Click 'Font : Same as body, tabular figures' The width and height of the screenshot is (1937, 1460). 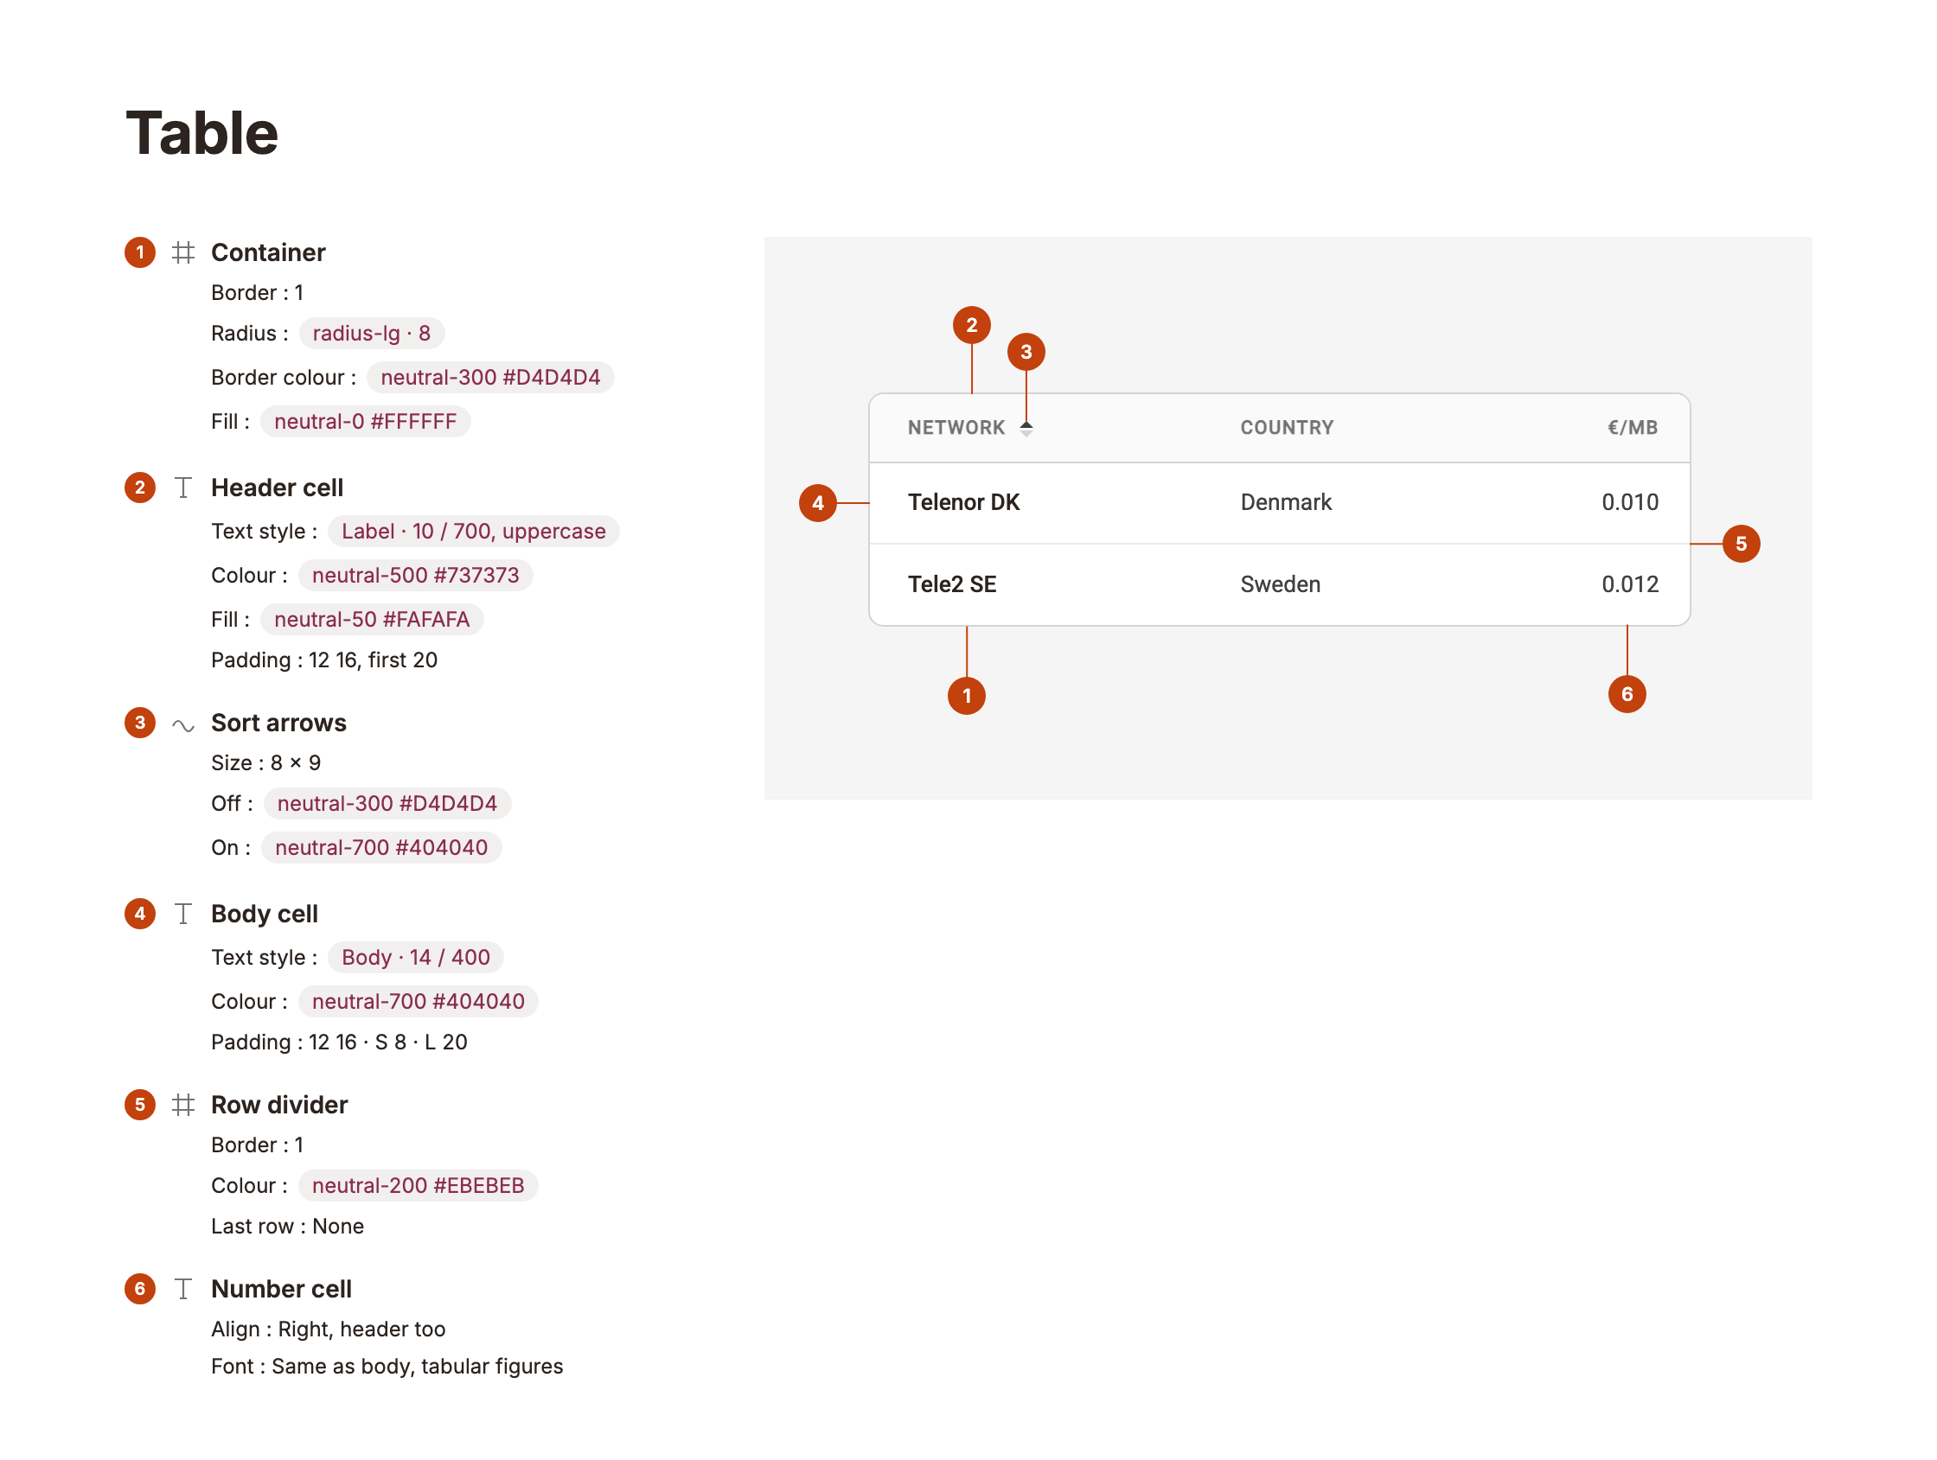point(387,1368)
